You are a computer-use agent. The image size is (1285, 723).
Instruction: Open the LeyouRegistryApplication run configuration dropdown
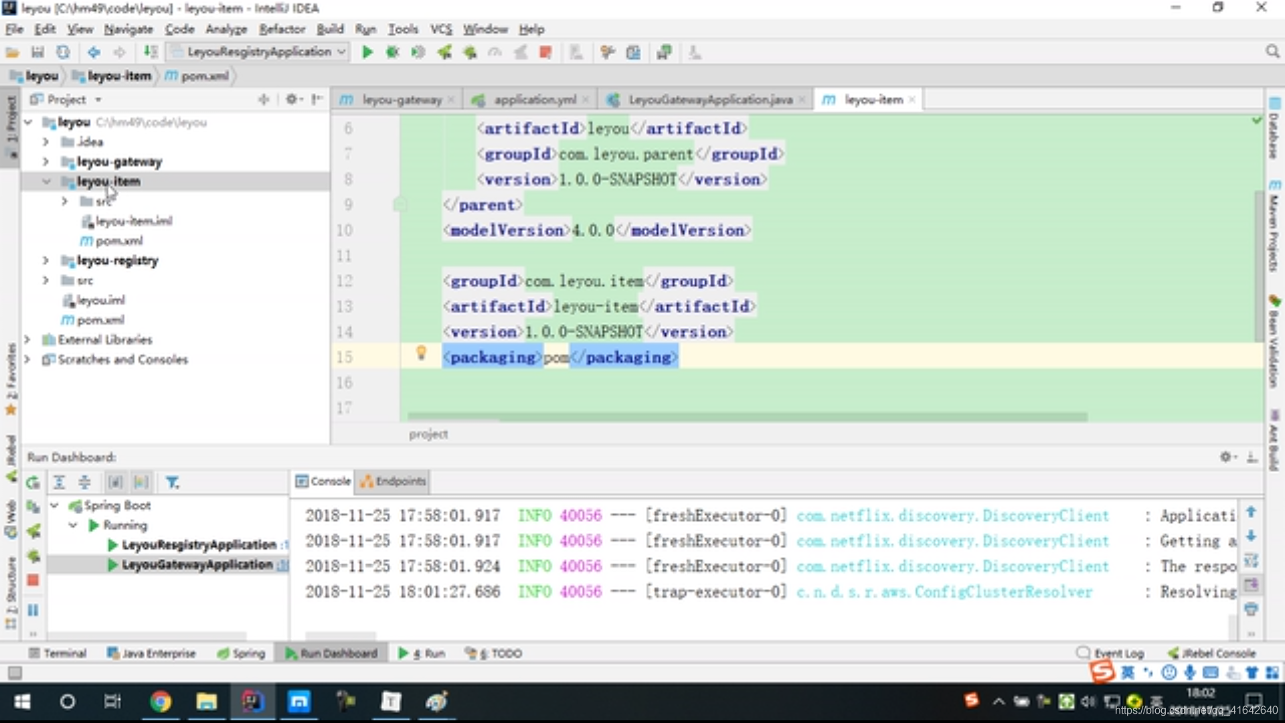(258, 52)
